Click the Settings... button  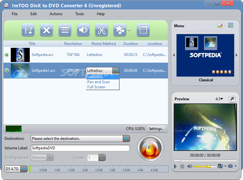point(157,129)
